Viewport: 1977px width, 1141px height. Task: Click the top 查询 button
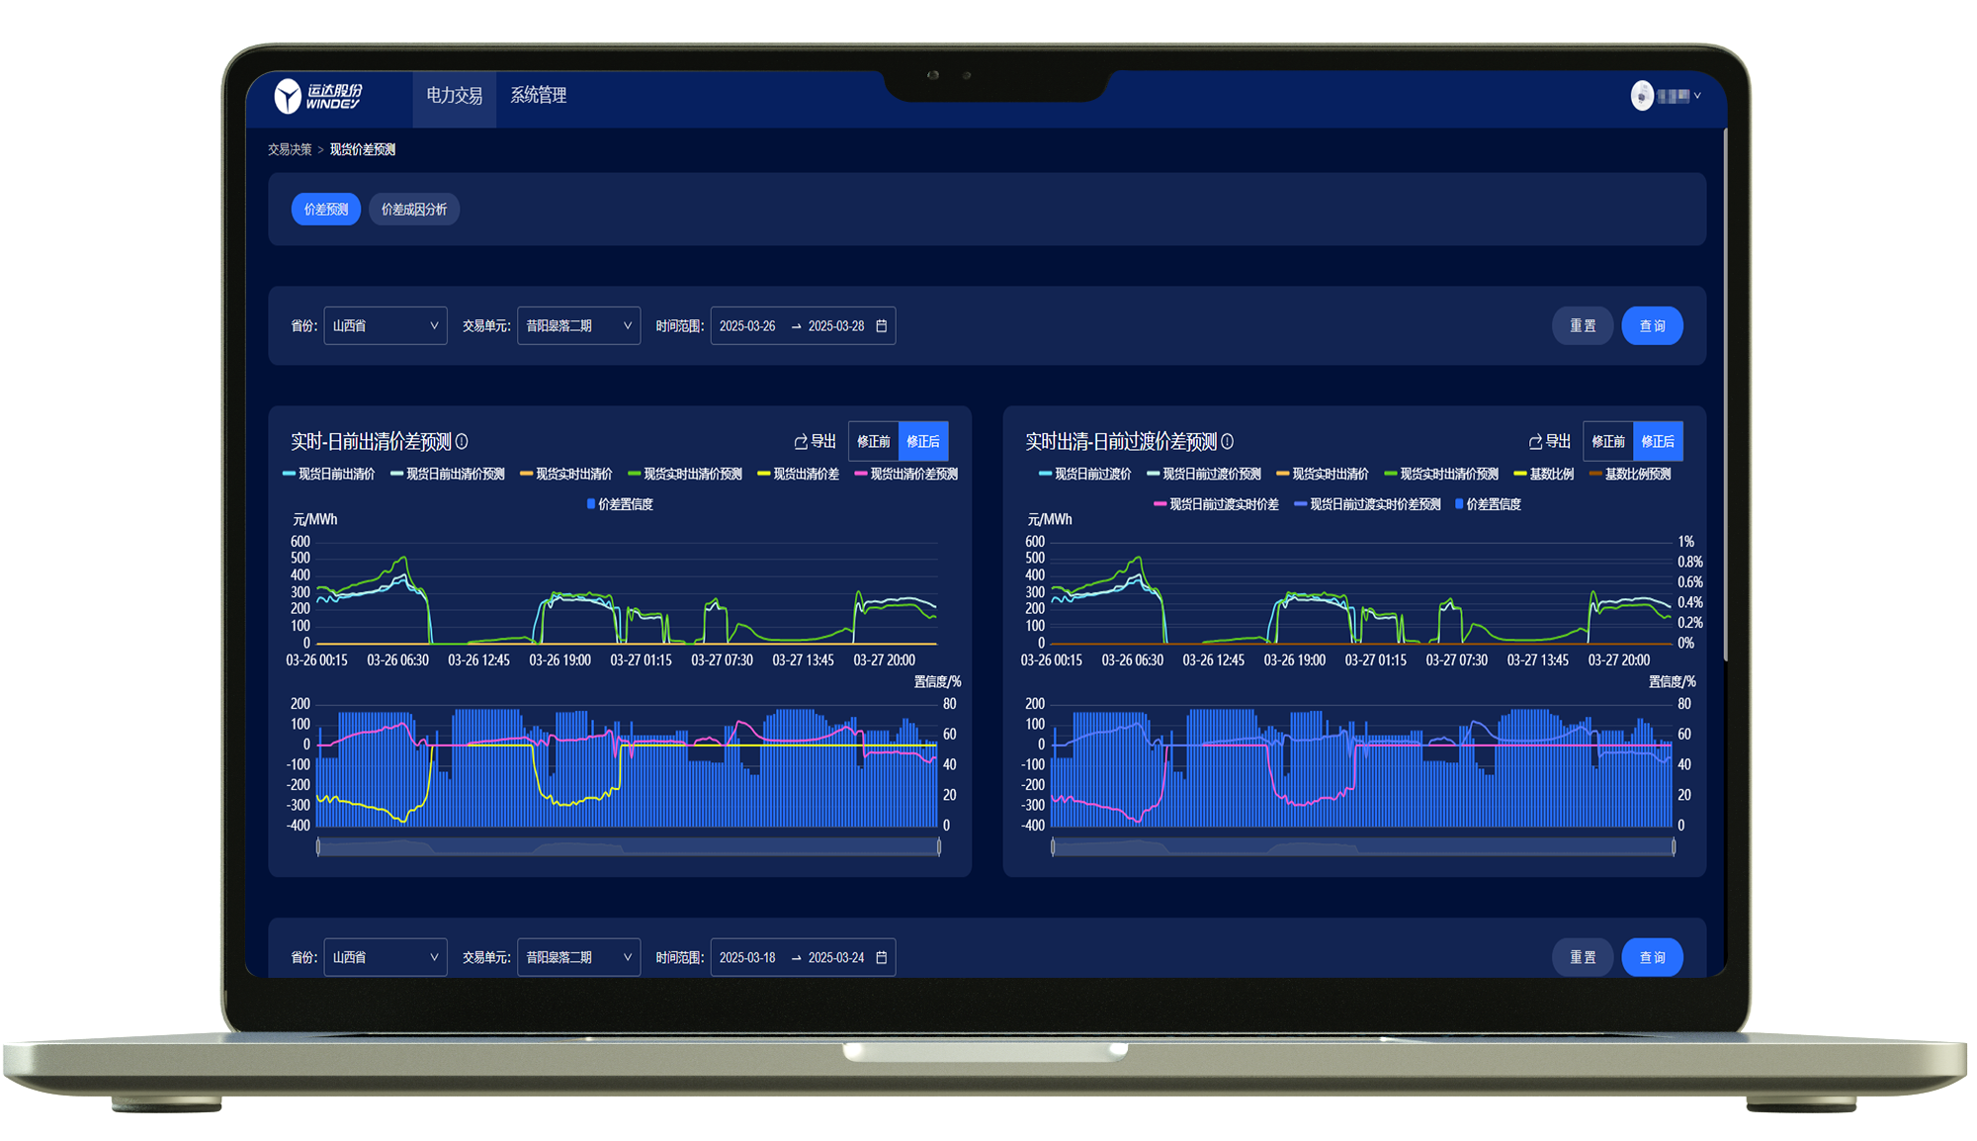click(1652, 326)
